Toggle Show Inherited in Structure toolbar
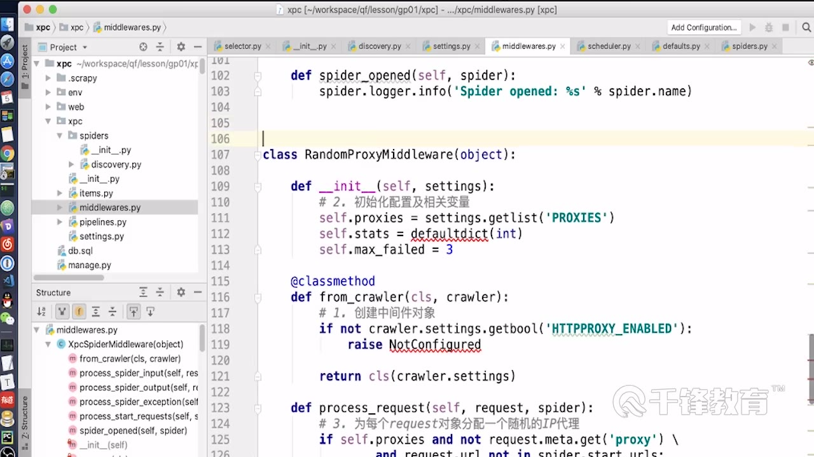814x457 pixels. (x=62, y=312)
